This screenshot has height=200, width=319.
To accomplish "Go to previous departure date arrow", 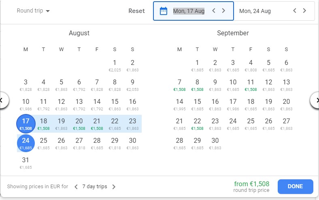I will (214, 11).
